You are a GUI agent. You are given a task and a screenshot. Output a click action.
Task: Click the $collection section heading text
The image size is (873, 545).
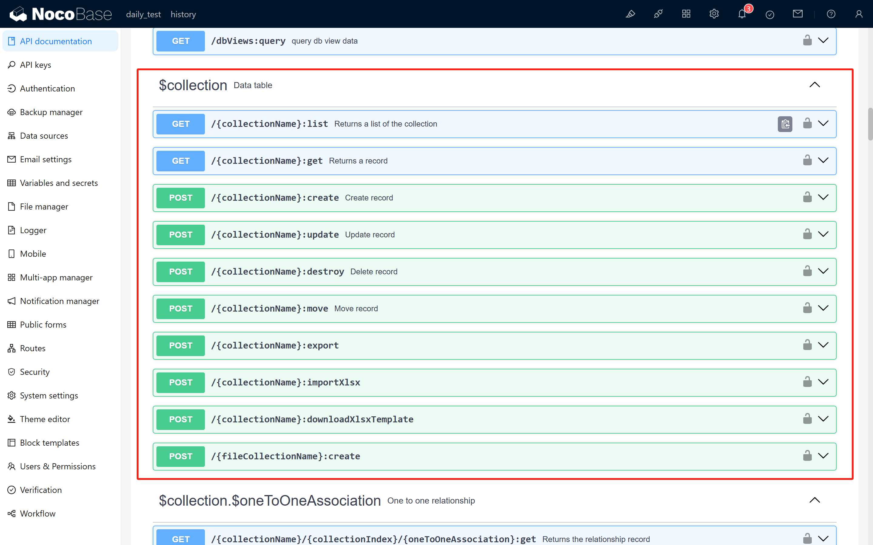(193, 85)
